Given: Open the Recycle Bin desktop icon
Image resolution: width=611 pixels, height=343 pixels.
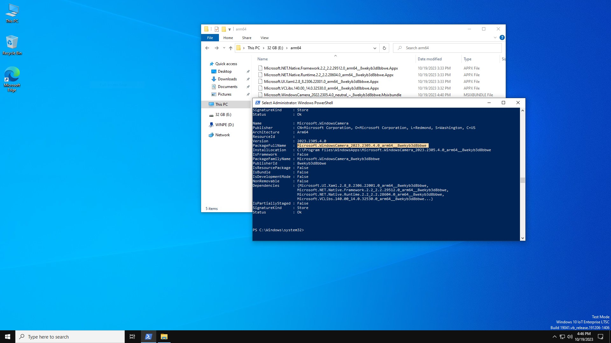Looking at the screenshot, I should click(12, 45).
